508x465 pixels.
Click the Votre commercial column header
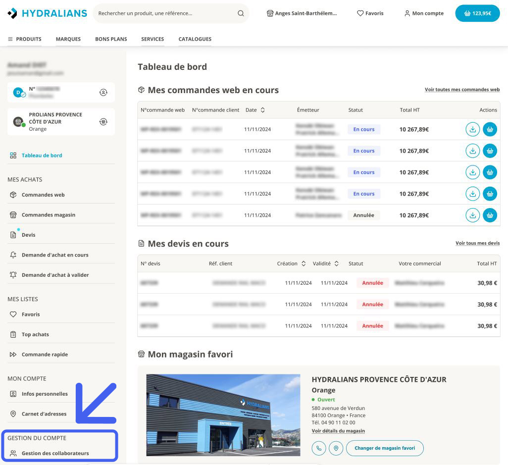point(419,263)
